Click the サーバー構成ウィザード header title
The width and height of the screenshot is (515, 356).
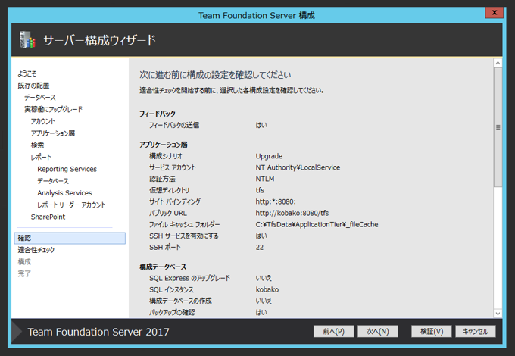(x=100, y=40)
